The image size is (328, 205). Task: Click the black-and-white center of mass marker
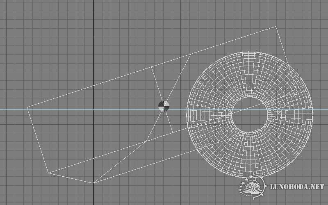pos(164,106)
